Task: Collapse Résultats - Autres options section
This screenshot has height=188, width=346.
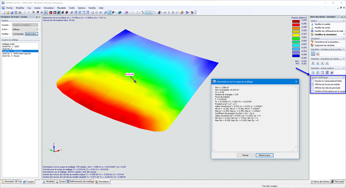Action: [344, 68]
